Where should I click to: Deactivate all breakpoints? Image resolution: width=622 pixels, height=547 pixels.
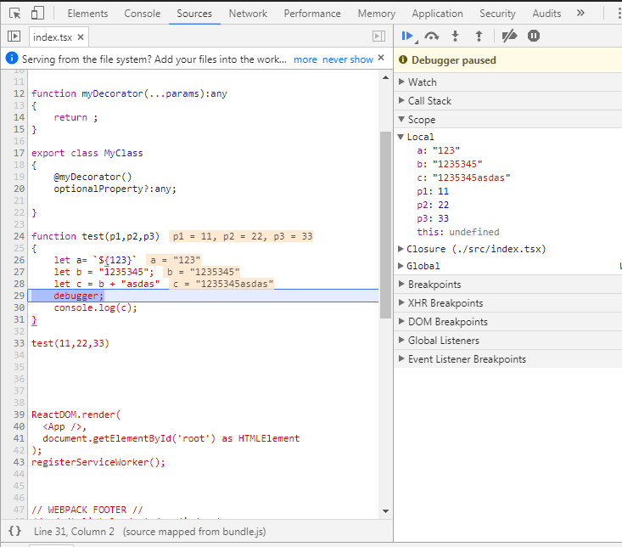[509, 37]
